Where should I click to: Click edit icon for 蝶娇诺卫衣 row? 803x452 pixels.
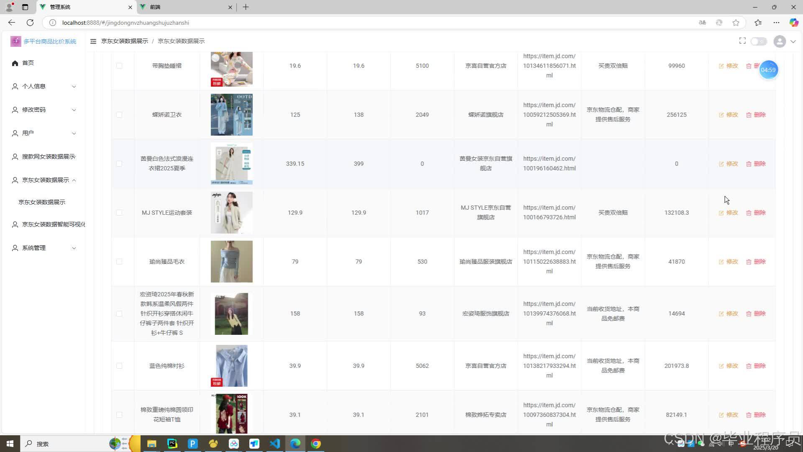721,115
